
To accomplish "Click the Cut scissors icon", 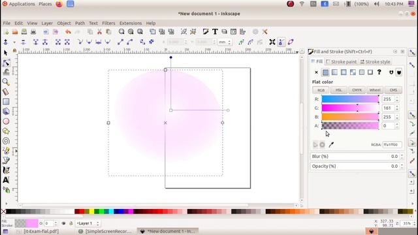I will coord(99,32).
